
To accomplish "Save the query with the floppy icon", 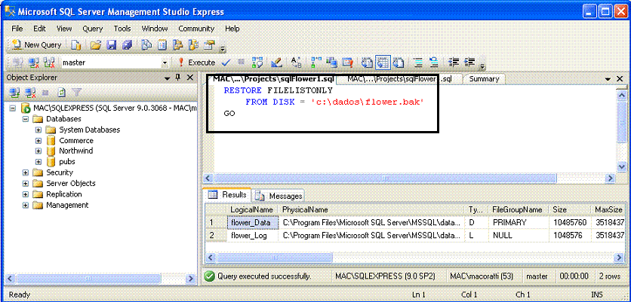I will coord(111,45).
